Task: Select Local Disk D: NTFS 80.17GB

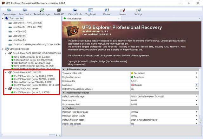Action: [x=25, y=27]
